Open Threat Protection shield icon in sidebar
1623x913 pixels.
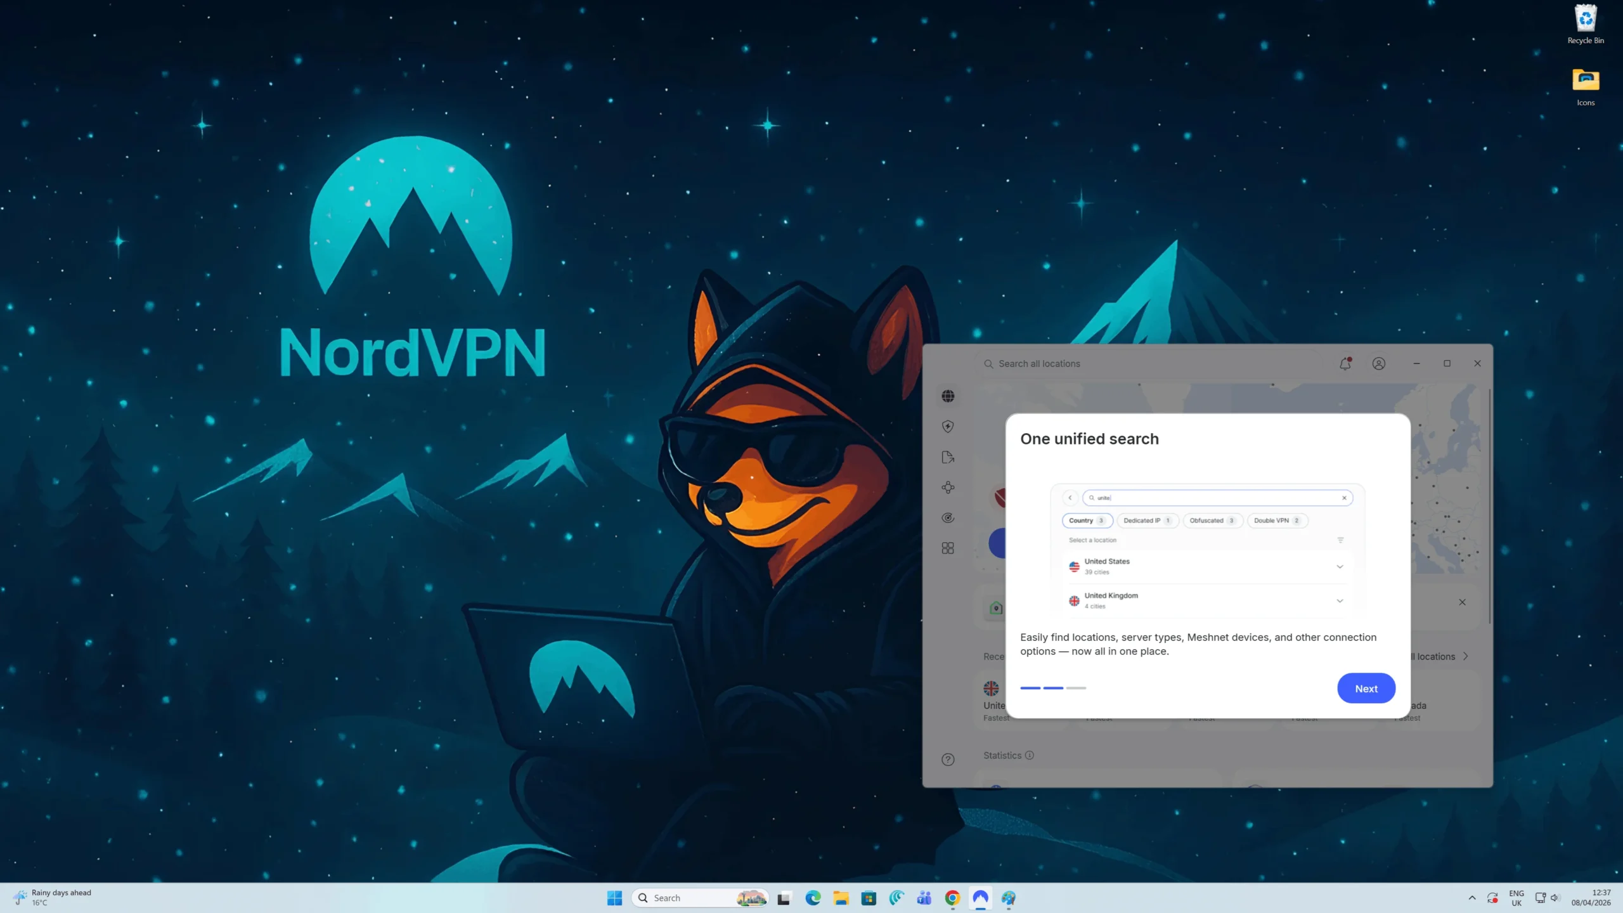(x=948, y=427)
